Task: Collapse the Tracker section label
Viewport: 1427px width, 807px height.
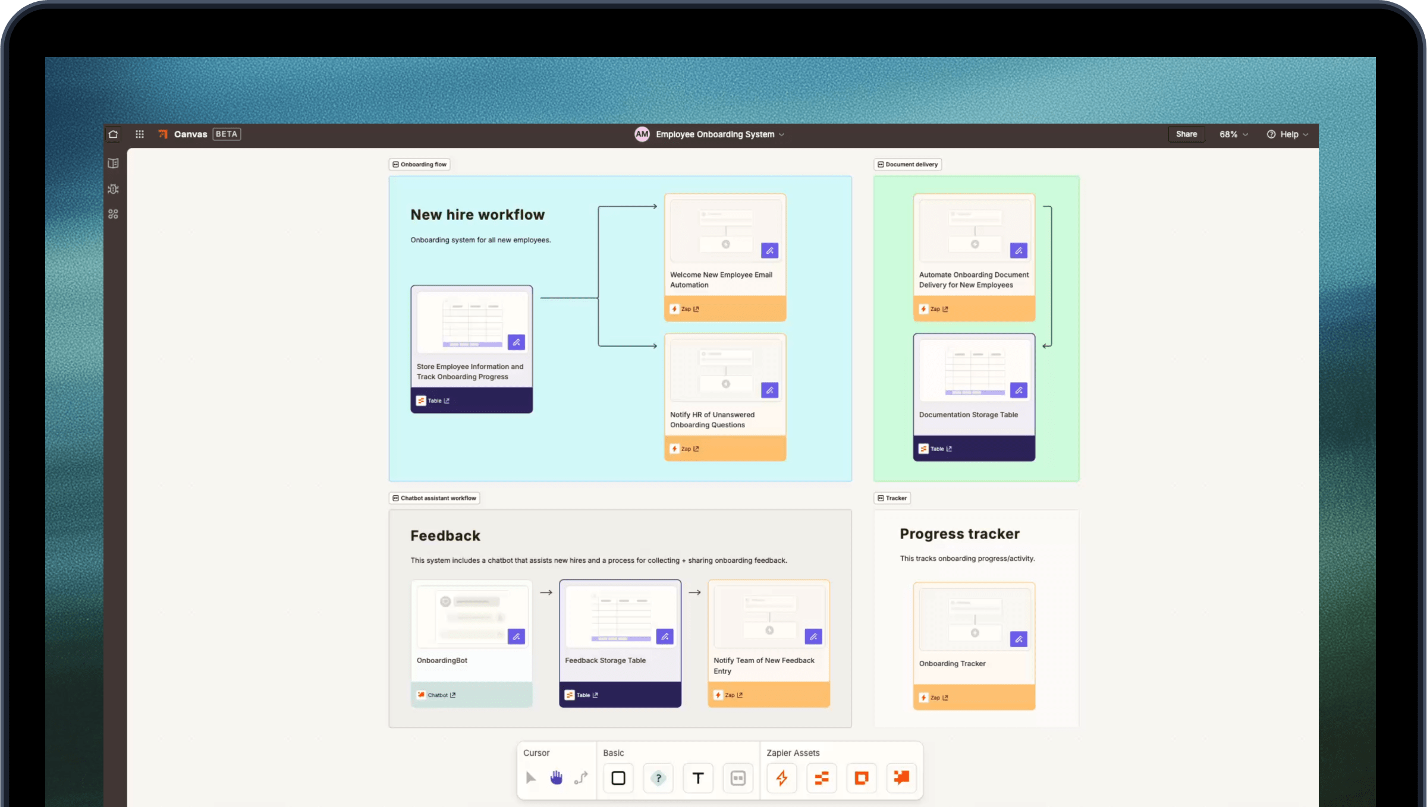Action: 880,497
